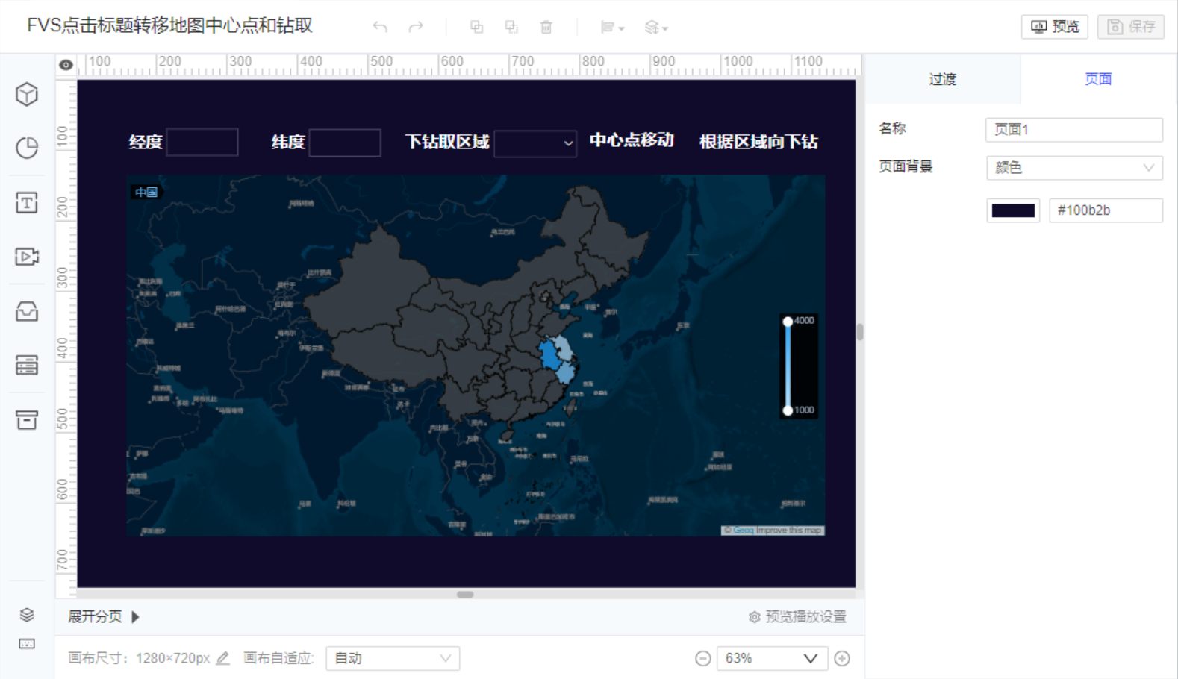The image size is (1178, 679).
Task: Click the 经度 input box on canvas
Action: [x=202, y=142]
